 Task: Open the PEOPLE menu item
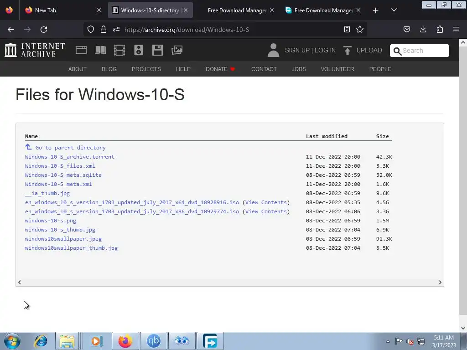tap(380, 69)
